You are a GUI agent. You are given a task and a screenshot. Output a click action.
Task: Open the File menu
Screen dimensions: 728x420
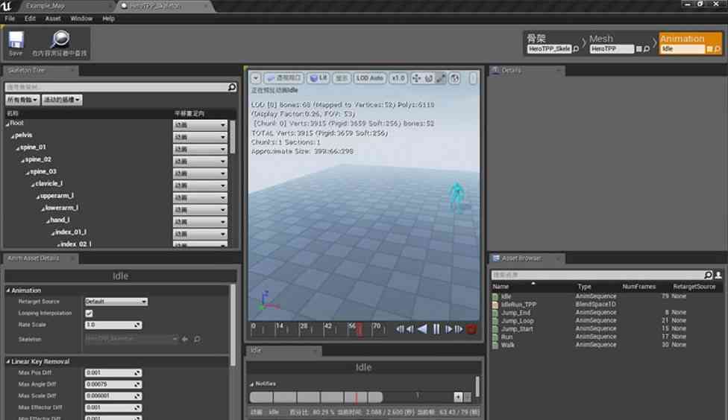coord(10,19)
